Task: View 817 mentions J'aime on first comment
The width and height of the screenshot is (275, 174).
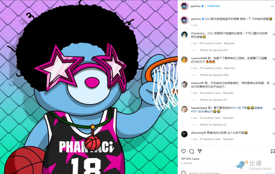Action: pyautogui.click(x=211, y=43)
